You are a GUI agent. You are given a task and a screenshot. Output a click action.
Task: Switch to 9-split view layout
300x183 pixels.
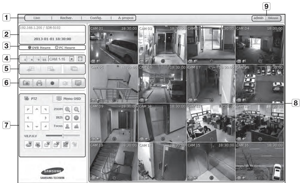coord(37,59)
